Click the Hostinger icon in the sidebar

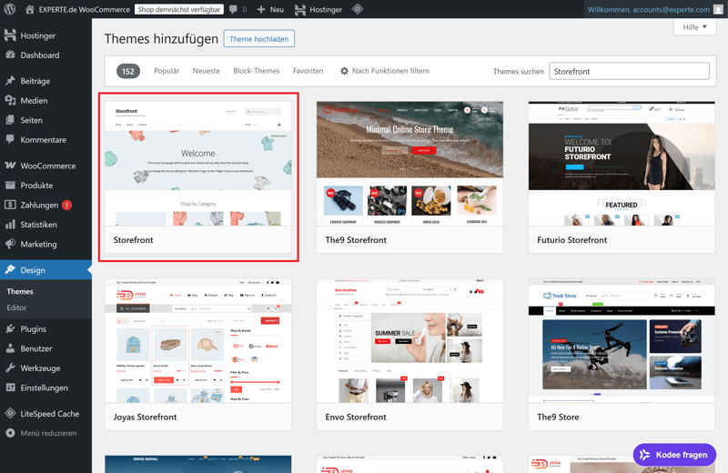pos(10,35)
